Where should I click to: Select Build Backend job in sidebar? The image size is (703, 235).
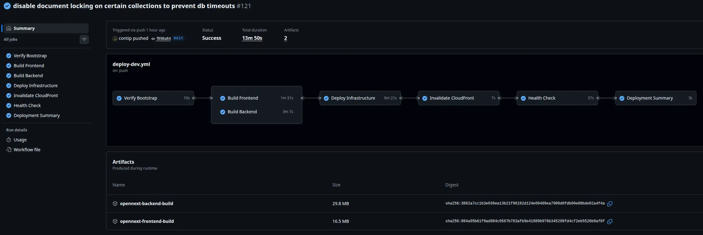point(28,76)
